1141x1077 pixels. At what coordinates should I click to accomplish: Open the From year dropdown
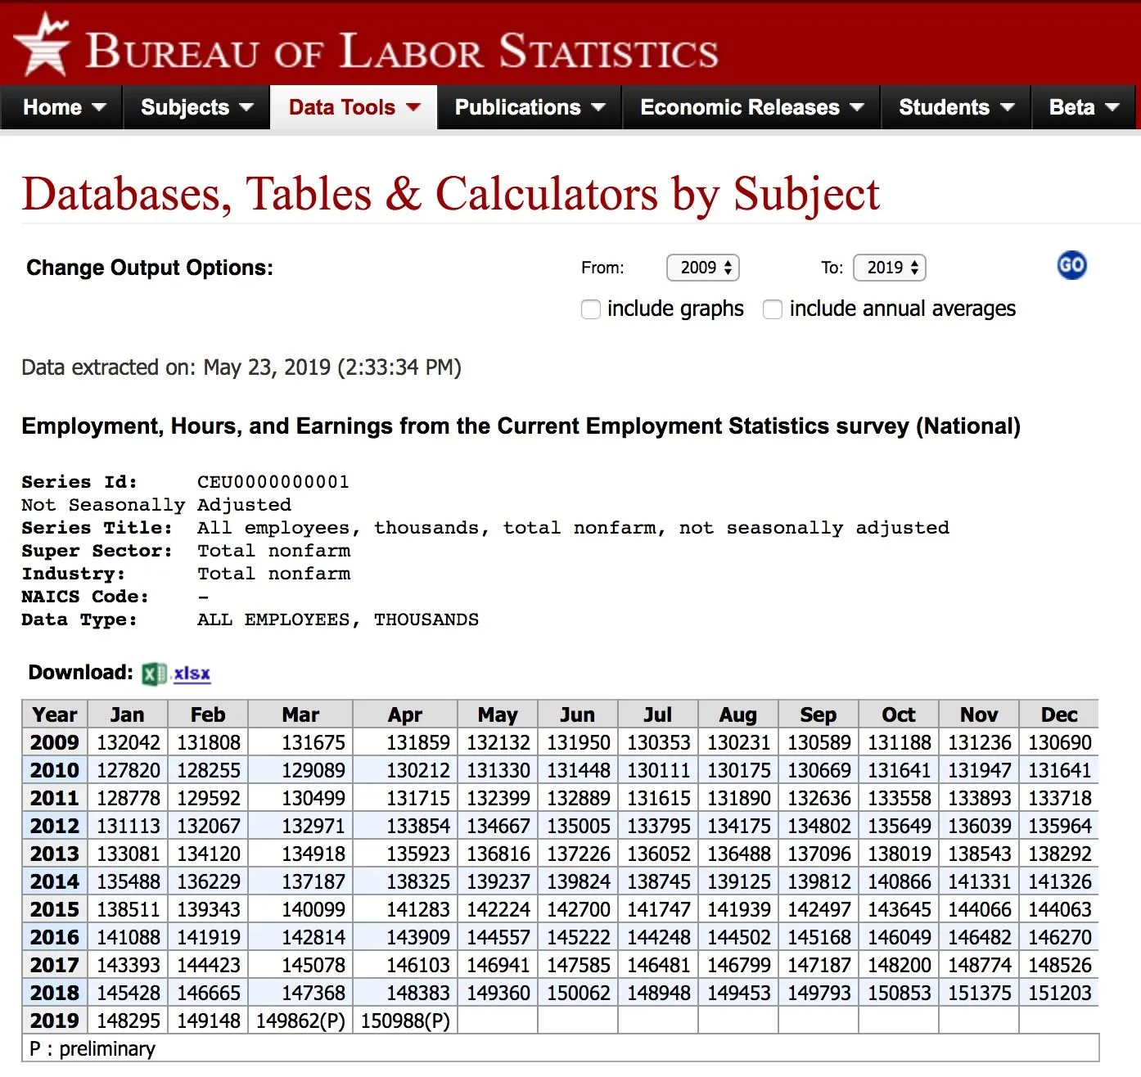pyautogui.click(x=704, y=268)
